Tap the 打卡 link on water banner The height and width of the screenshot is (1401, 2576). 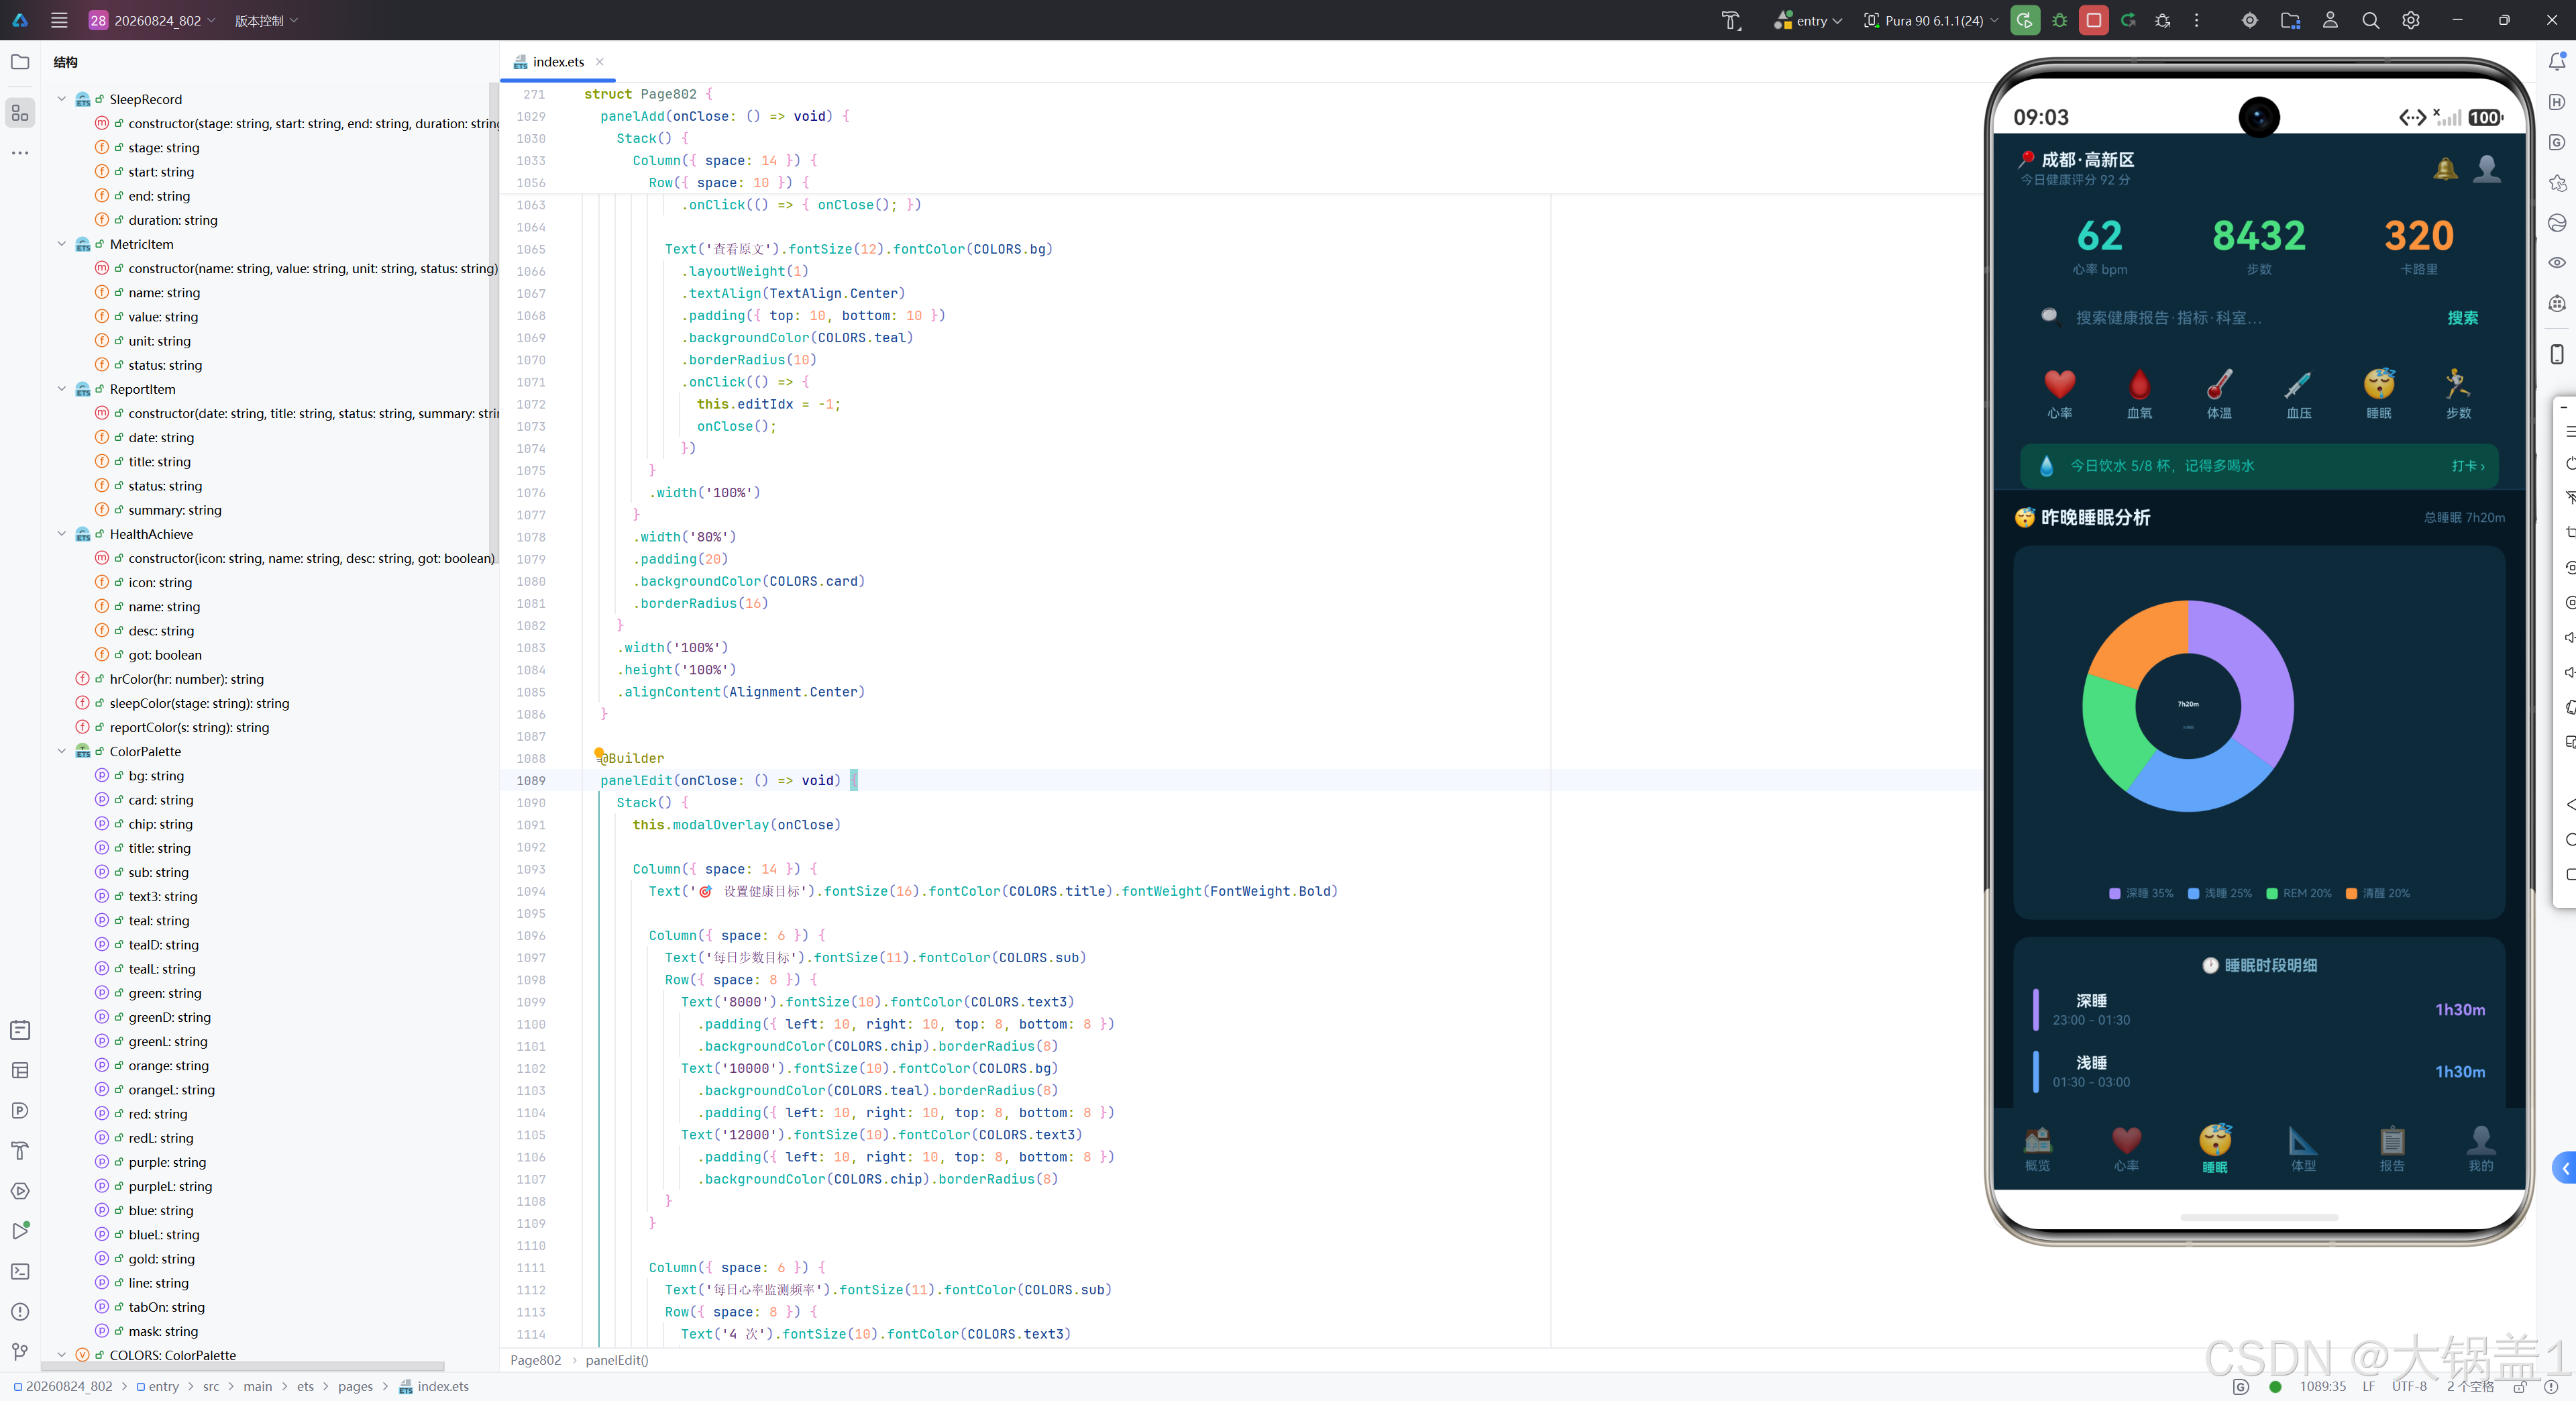point(2467,466)
